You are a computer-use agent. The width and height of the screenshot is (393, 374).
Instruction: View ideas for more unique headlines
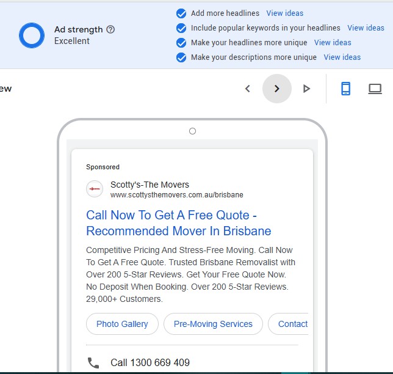[333, 43]
